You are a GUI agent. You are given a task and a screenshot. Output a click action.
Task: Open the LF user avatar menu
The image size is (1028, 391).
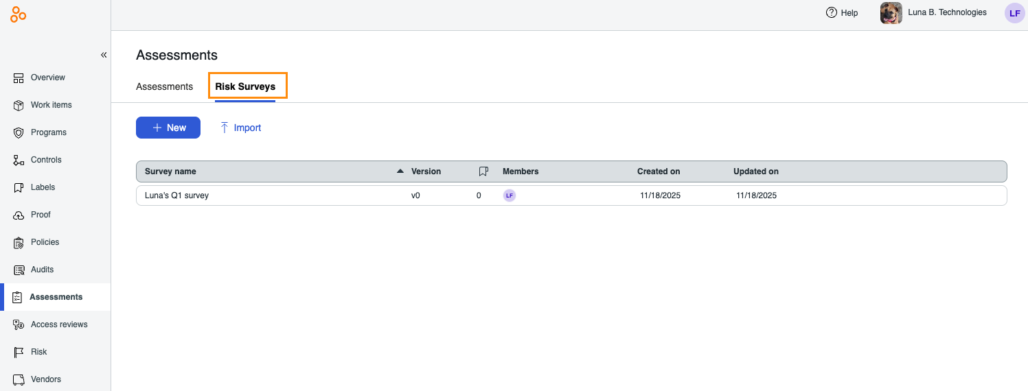pos(1014,13)
